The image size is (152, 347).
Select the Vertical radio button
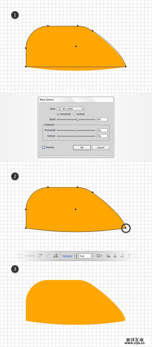click(74, 114)
